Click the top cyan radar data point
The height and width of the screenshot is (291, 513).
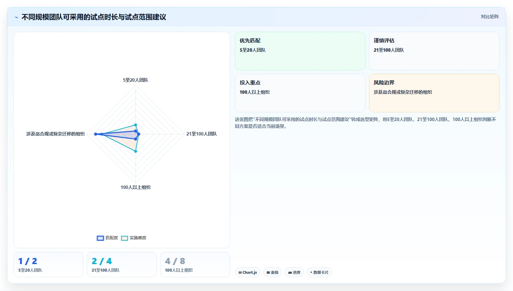click(135, 125)
